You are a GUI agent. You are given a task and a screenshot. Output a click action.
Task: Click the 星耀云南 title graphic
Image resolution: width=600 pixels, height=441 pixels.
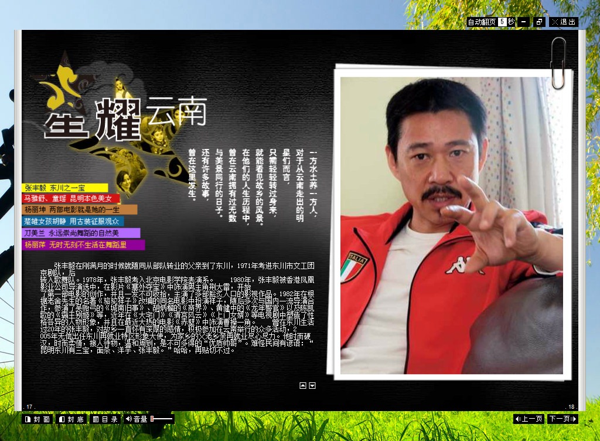click(125, 118)
